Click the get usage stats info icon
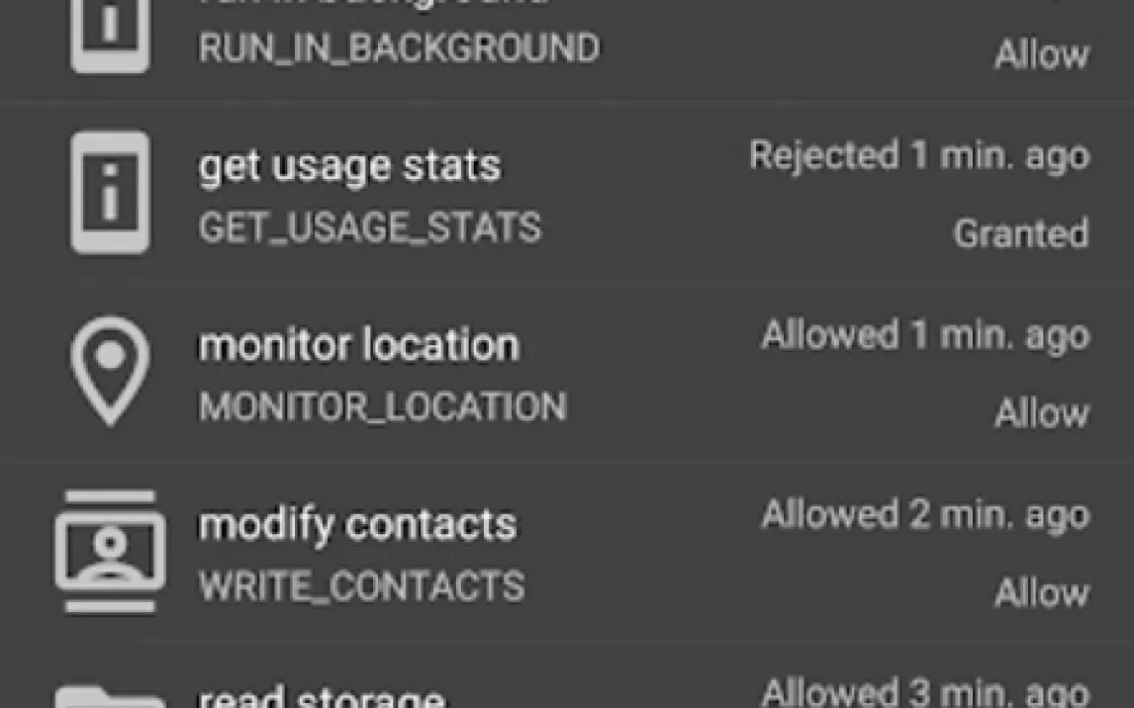The image size is (1134, 708). coord(110,194)
